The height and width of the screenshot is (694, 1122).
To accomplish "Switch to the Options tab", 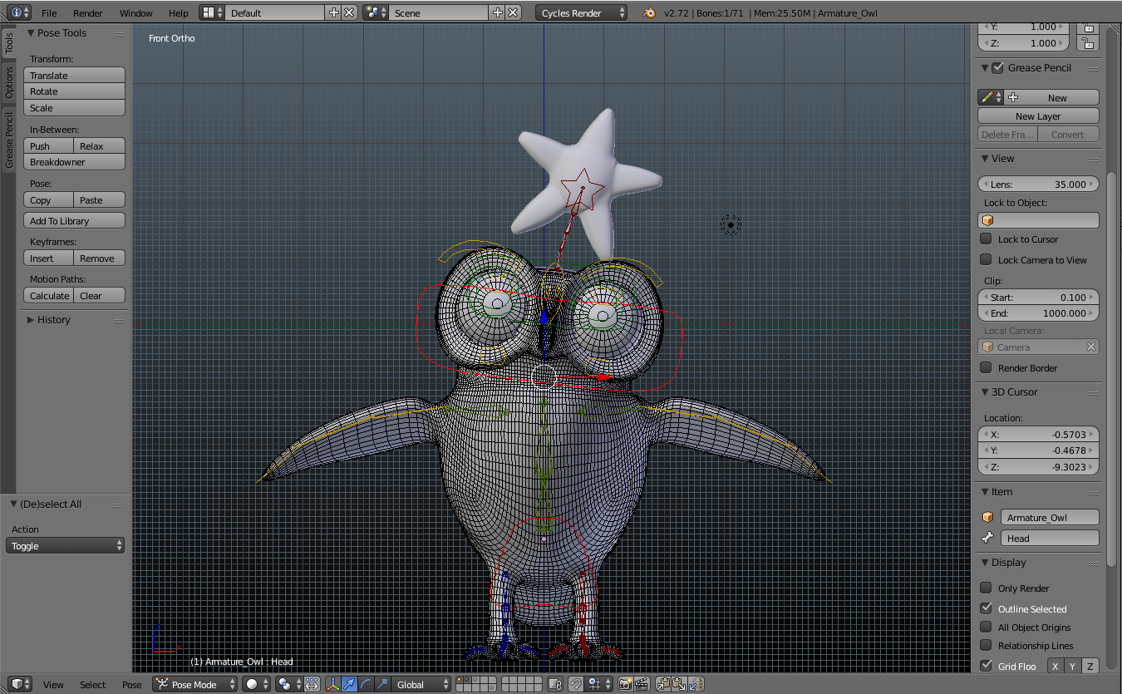I will [x=9, y=81].
